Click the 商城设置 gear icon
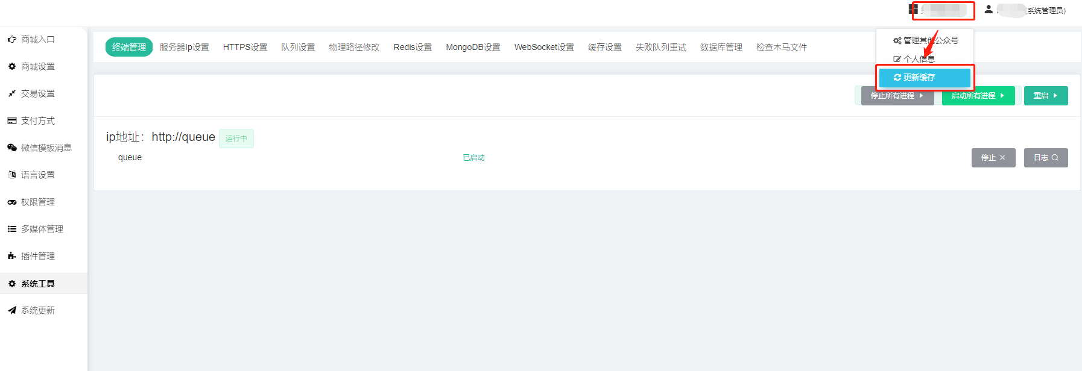Viewport: 1082px width, 371px height. pos(12,66)
